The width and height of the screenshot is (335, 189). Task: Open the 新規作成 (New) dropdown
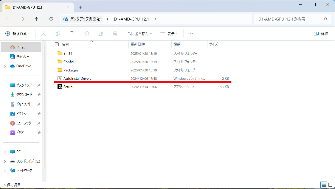click(18, 34)
